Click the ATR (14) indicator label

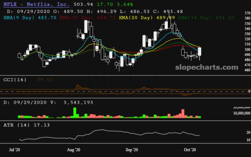(15, 126)
